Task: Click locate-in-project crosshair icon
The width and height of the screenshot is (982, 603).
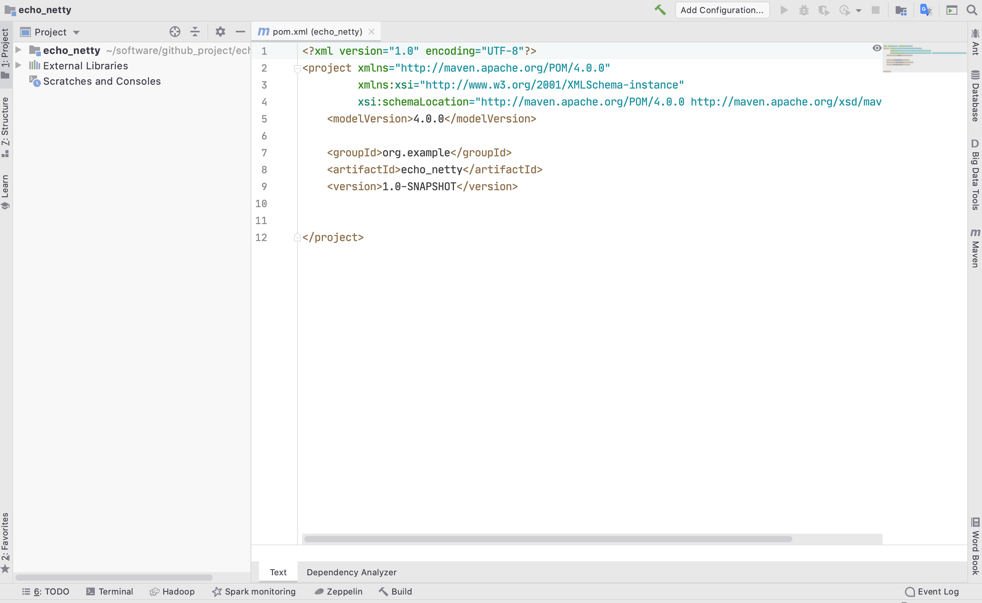Action: point(175,32)
